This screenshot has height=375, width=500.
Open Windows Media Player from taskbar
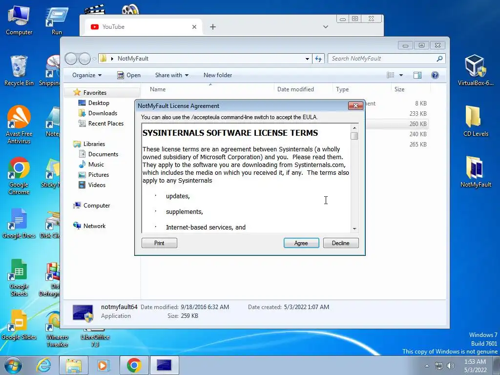104,365
